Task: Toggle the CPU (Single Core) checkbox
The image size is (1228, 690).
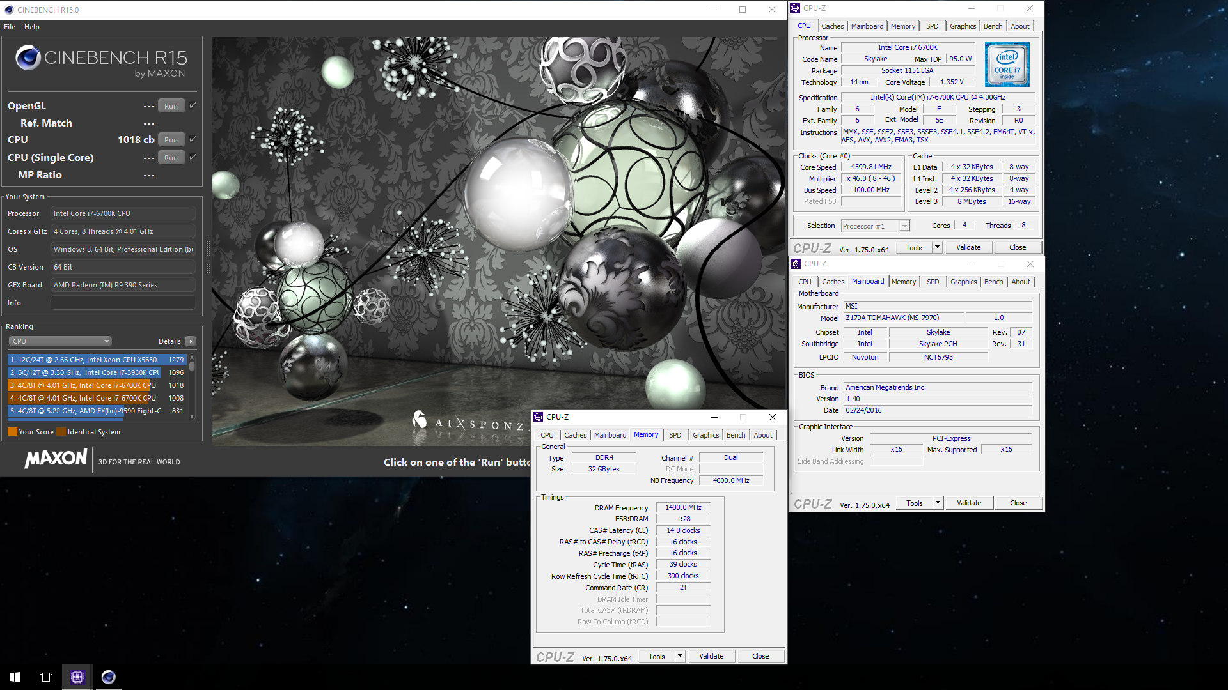Action: coord(193,157)
